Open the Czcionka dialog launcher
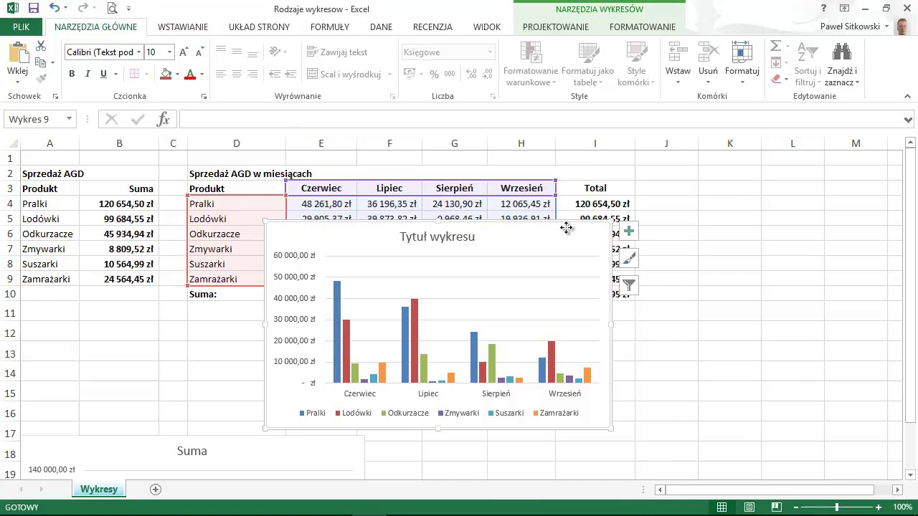The width and height of the screenshot is (918, 516). tap(204, 96)
